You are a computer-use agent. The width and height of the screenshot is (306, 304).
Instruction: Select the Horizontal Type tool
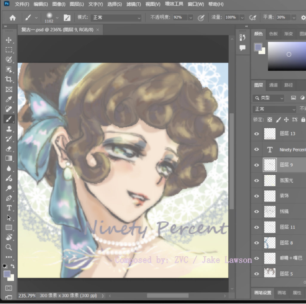coord(9,208)
